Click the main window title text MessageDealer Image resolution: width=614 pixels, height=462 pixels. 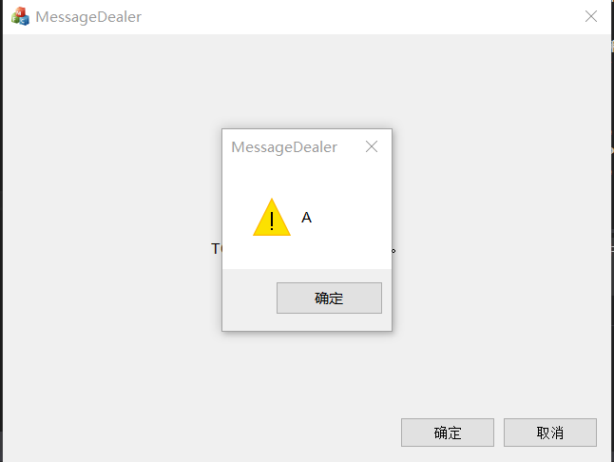click(88, 17)
